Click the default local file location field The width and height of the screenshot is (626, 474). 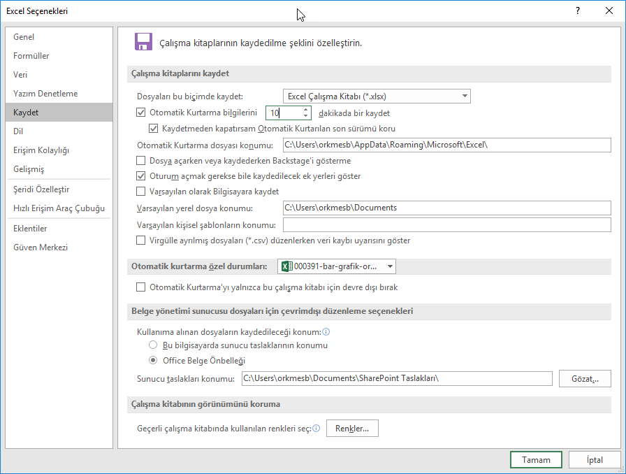coord(446,208)
